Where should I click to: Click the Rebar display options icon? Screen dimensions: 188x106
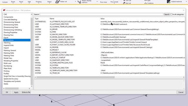79,2
